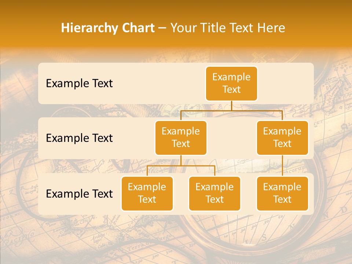Image resolution: width=352 pixels, height=264 pixels.
Task: Select the right box in the second level
Action: tap(282, 137)
